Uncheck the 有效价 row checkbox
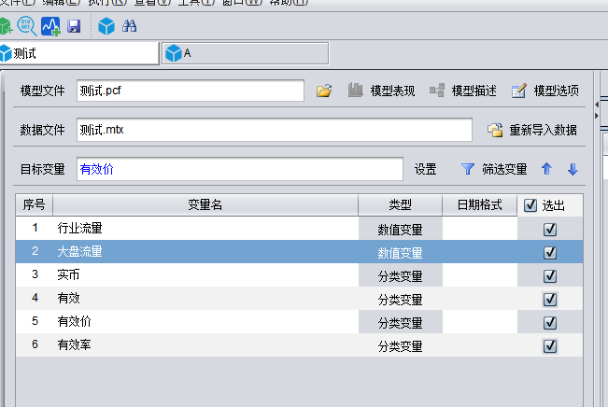Image resolution: width=608 pixels, height=407 pixels. click(x=550, y=322)
